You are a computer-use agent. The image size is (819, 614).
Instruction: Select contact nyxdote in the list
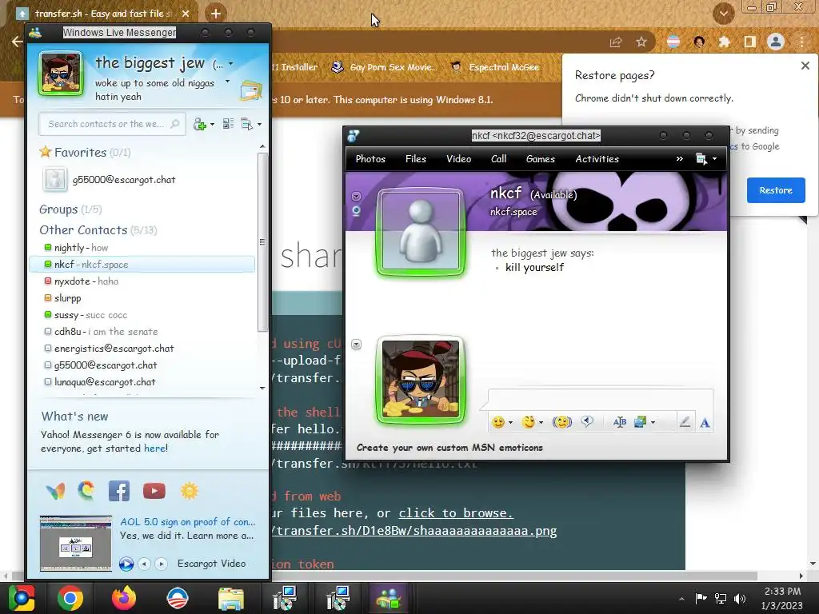click(x=142, y=281)
